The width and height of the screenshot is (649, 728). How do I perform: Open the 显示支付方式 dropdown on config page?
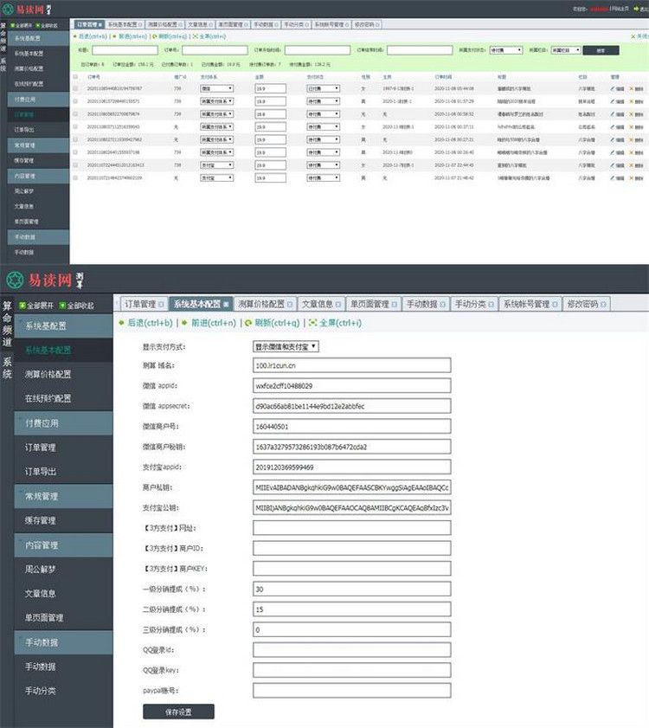point(286,346)
